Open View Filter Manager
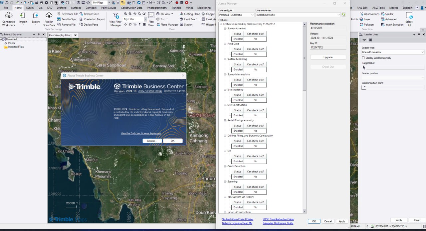The width and height of the screenshot is (426, 231). pos(115,19)
